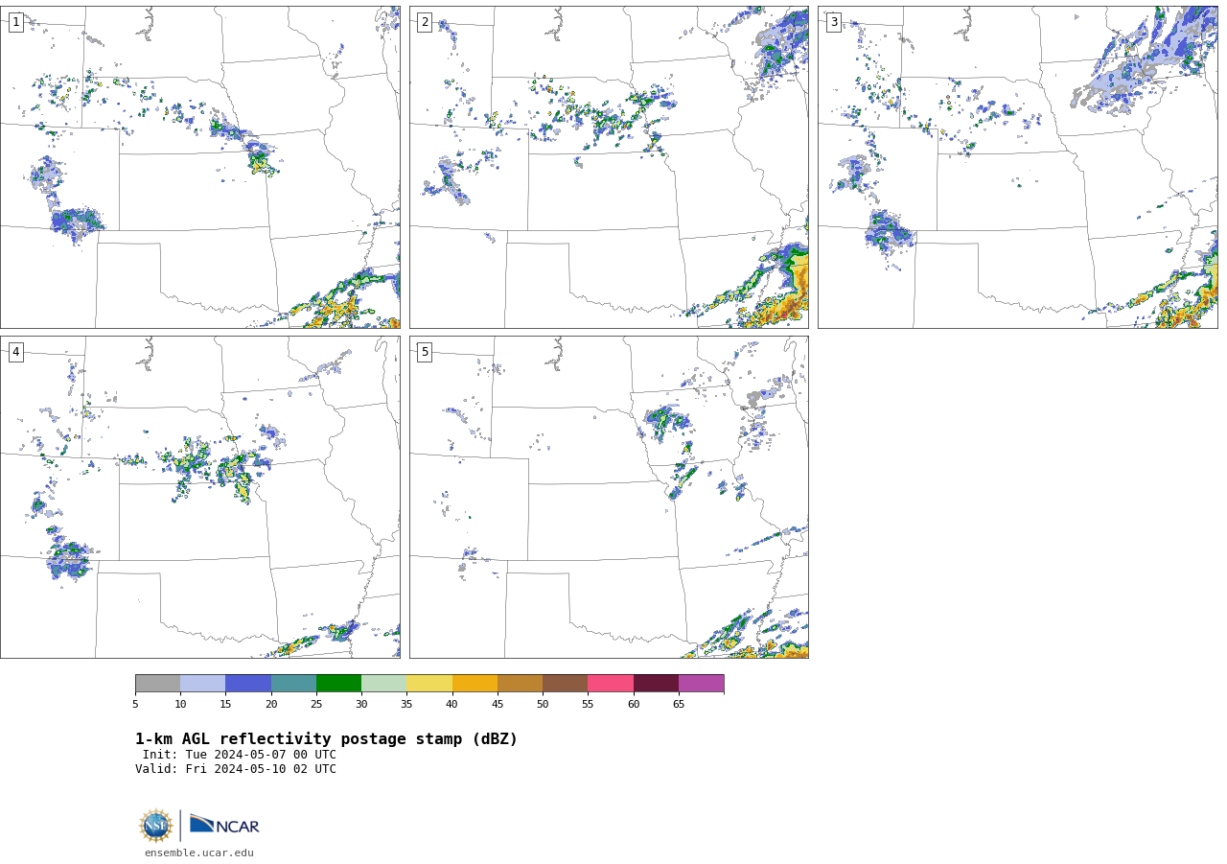Click the Init Tue 2024-05-07 00 UTC line
This screenshot has width=1227, height=864.
[240, 755]
